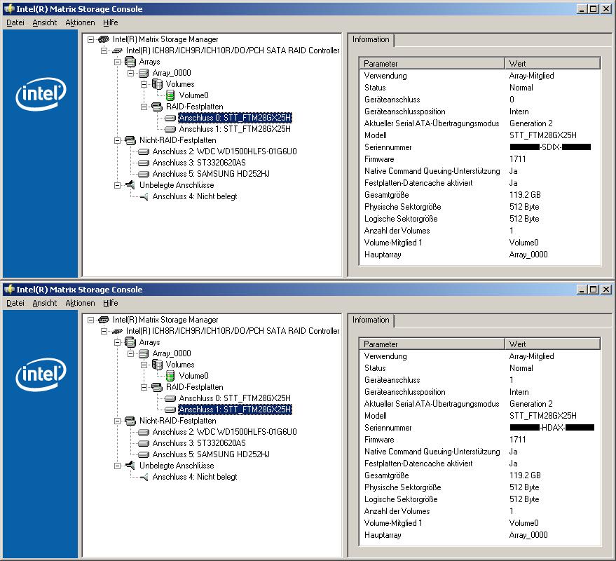616x561 pixels.
Task: Click green Volume0 icon in lower tree
Action: (170, 375)
